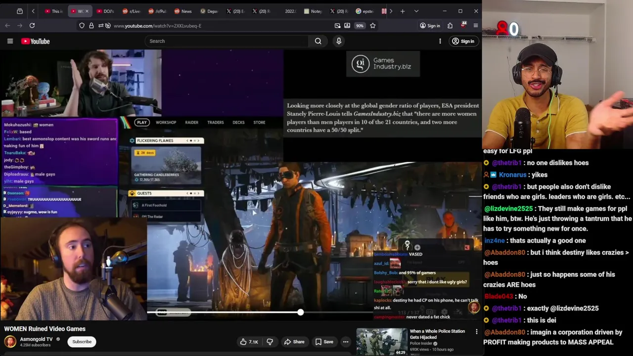The height and width of the screenshot is (356, 633).
Task: Open Asmongold TV channel avatar
Action: click(10, 342)
